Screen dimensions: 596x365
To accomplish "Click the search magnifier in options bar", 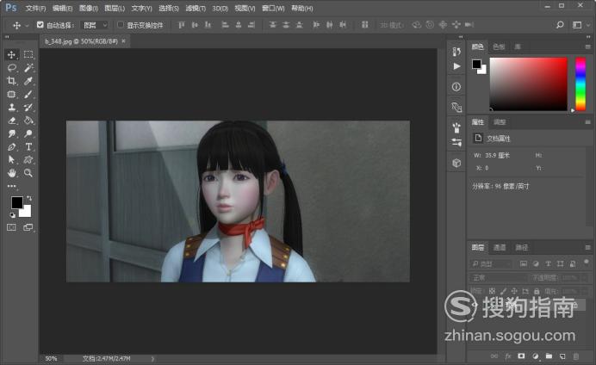I will tap(560, 25).
